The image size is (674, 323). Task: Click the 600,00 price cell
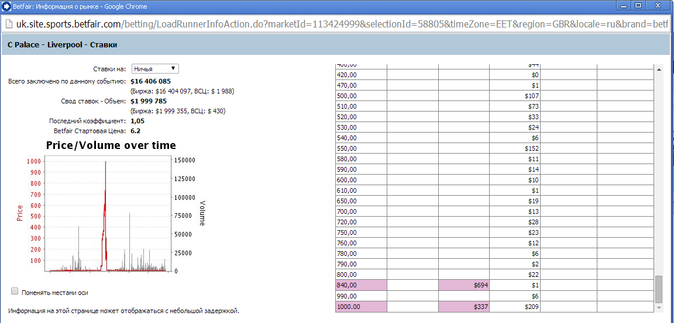(361, 180)
